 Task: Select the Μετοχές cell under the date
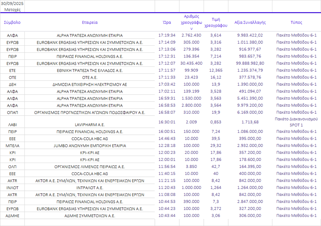pos(12,9)
